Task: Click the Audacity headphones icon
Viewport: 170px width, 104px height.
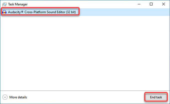Action: [4, 12]
